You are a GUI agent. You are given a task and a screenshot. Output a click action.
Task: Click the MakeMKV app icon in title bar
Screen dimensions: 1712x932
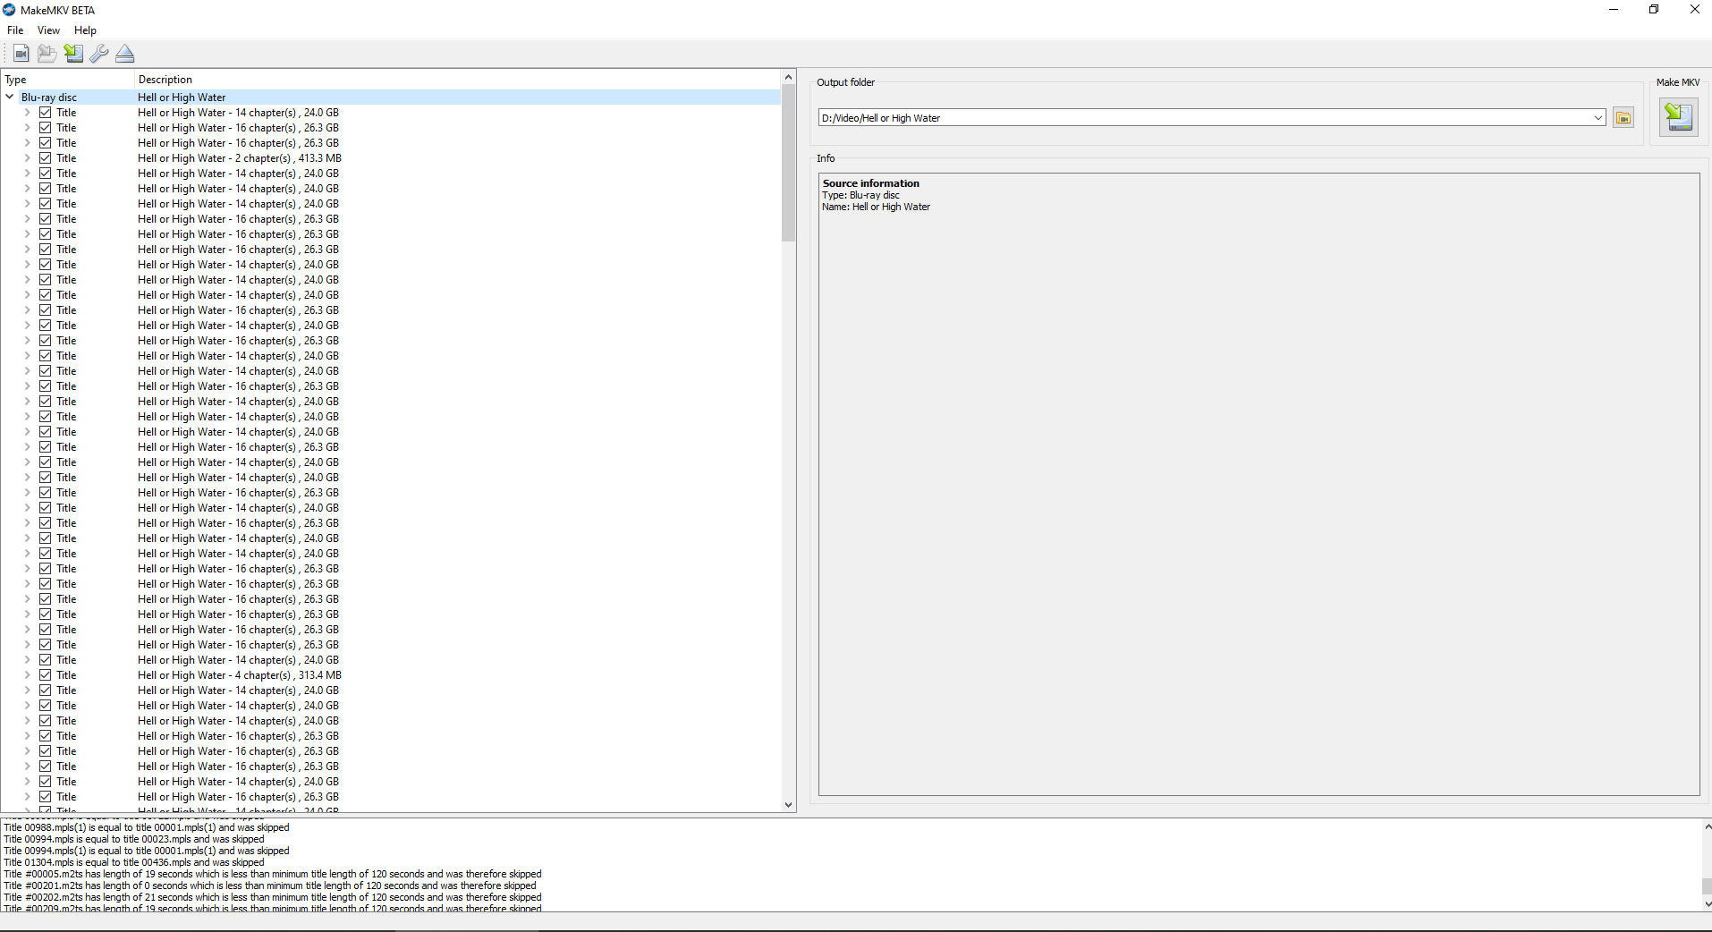tap(9, 10)
